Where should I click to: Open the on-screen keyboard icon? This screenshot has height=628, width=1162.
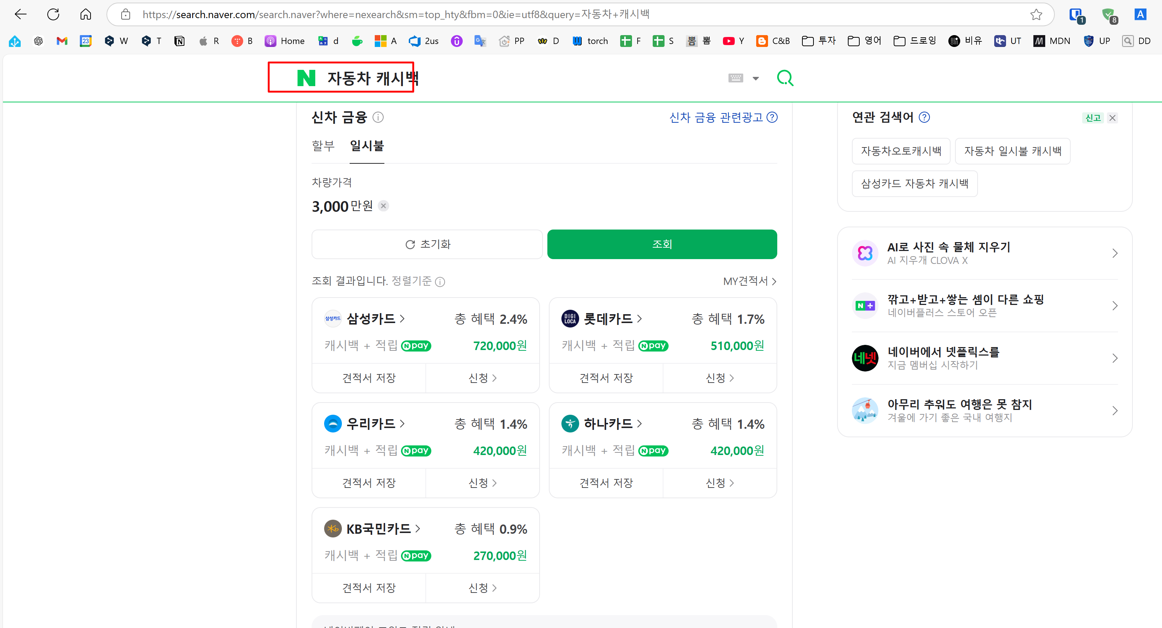click(735, 78)
